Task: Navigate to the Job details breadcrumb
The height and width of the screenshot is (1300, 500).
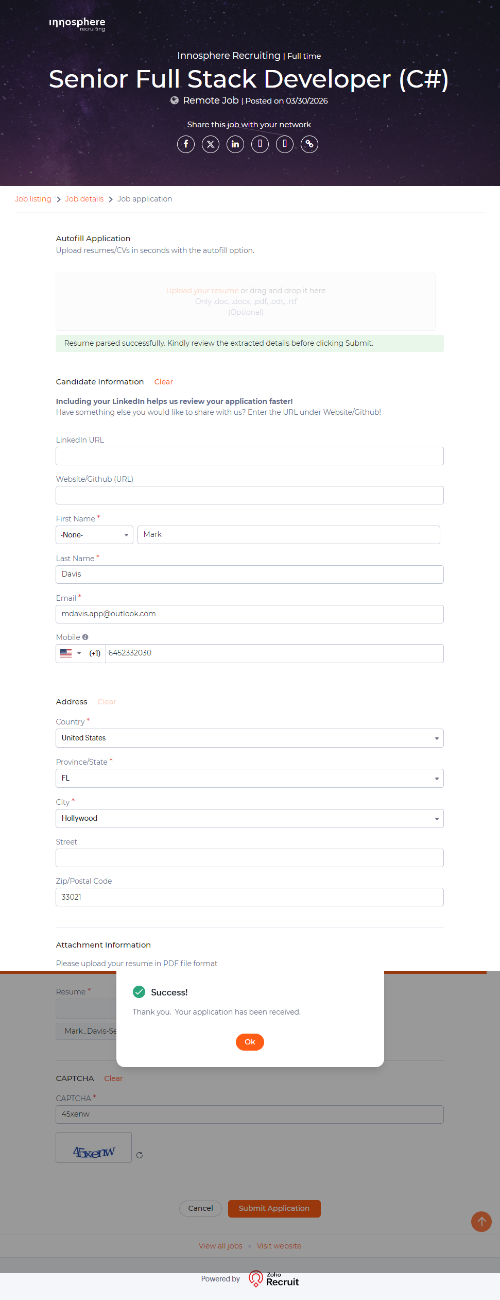Action: click(x=84, y=199)
